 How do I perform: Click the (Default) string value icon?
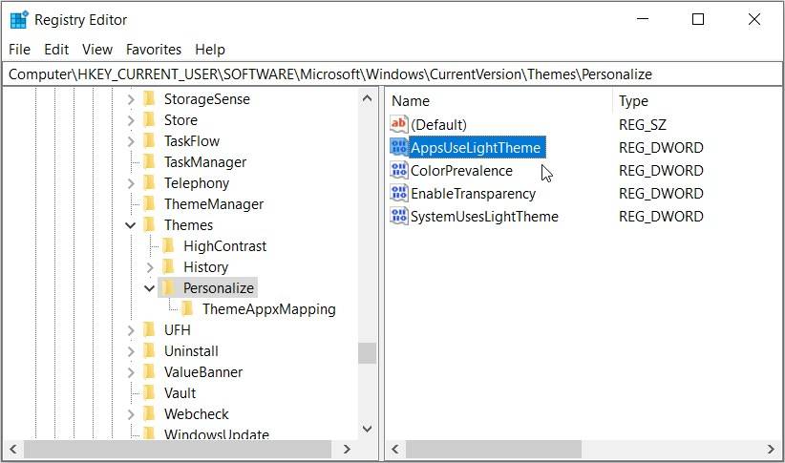(x=399, y=124)
